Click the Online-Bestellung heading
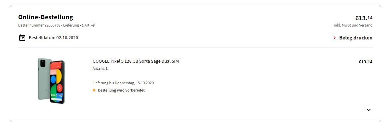Image resolution: width=388 pixels, height=126 pixels. pos(46,17)
